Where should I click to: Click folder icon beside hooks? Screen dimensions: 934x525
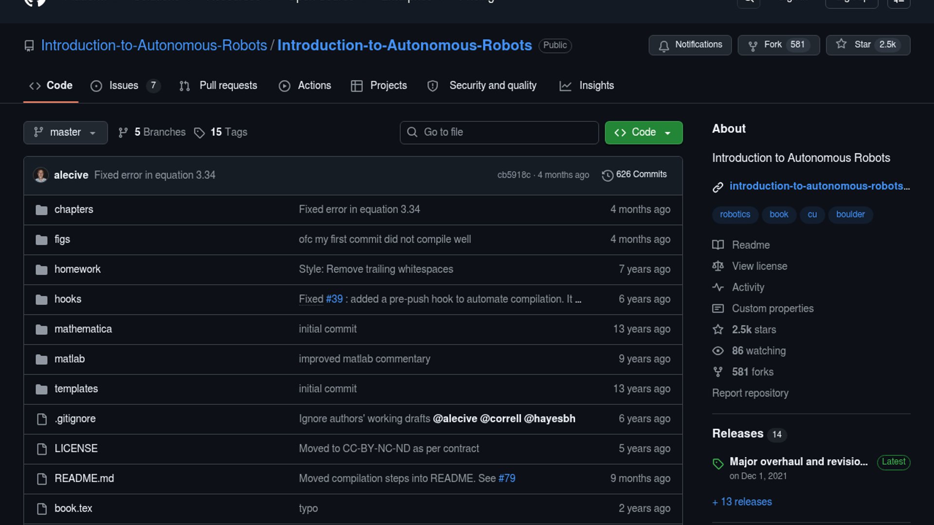click(42, 299)
